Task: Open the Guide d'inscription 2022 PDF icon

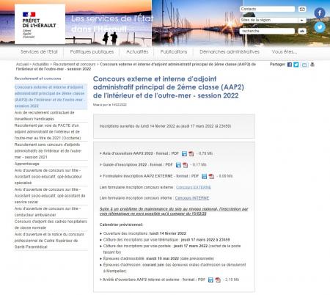Action: tap(186, 165)
